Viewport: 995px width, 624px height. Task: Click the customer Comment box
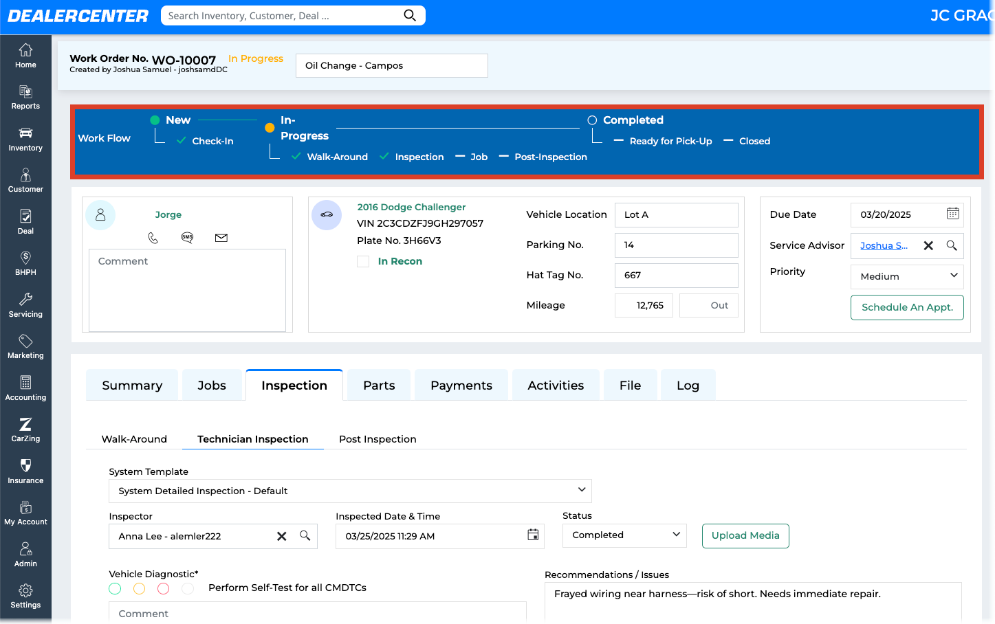187,290
